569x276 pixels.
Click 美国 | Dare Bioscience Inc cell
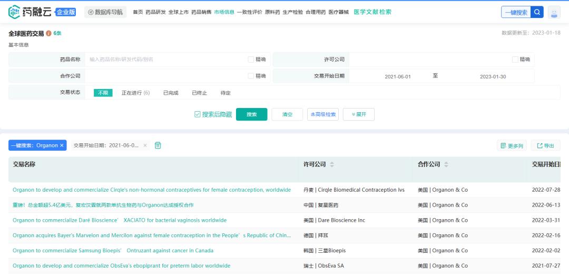(334, 221)
